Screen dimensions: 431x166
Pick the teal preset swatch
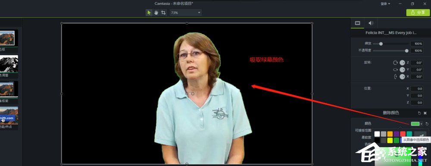coord(409,134)
